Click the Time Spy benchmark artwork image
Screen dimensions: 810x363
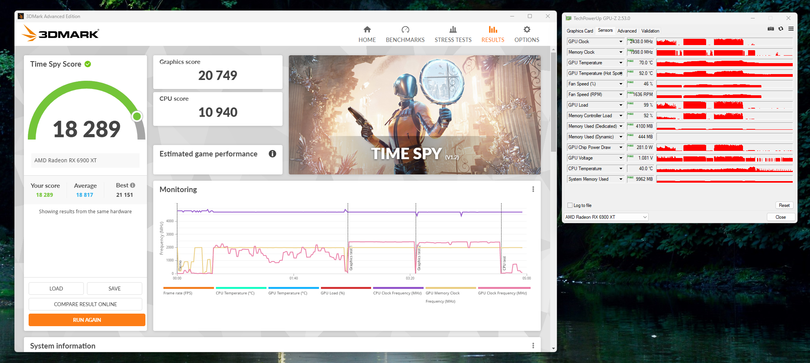coord(415,115)
